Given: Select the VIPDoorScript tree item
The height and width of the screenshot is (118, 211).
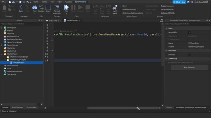Looking at the screenshot, I should tap(19, 63).
